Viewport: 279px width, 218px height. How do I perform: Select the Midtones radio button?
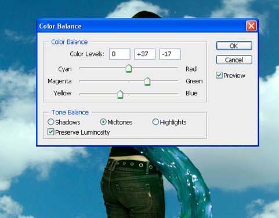pyautogui.click(x=103, y=122)
